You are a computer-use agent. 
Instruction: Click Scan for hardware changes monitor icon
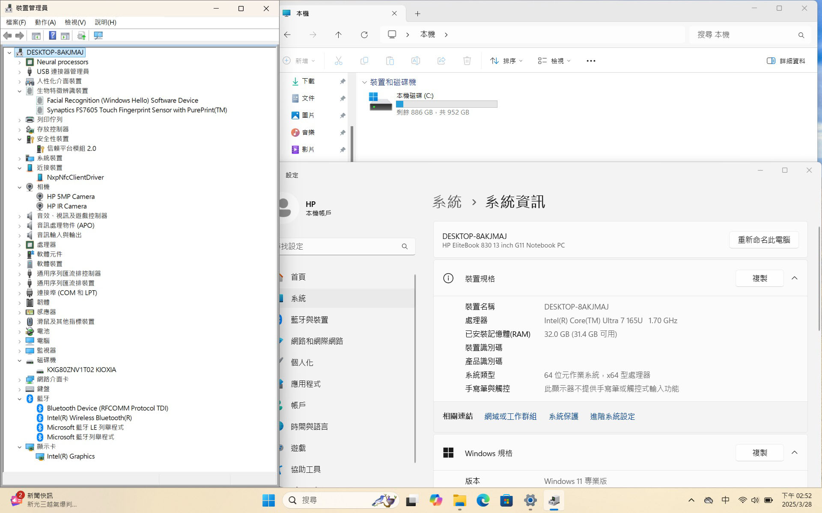coord(98,35)
